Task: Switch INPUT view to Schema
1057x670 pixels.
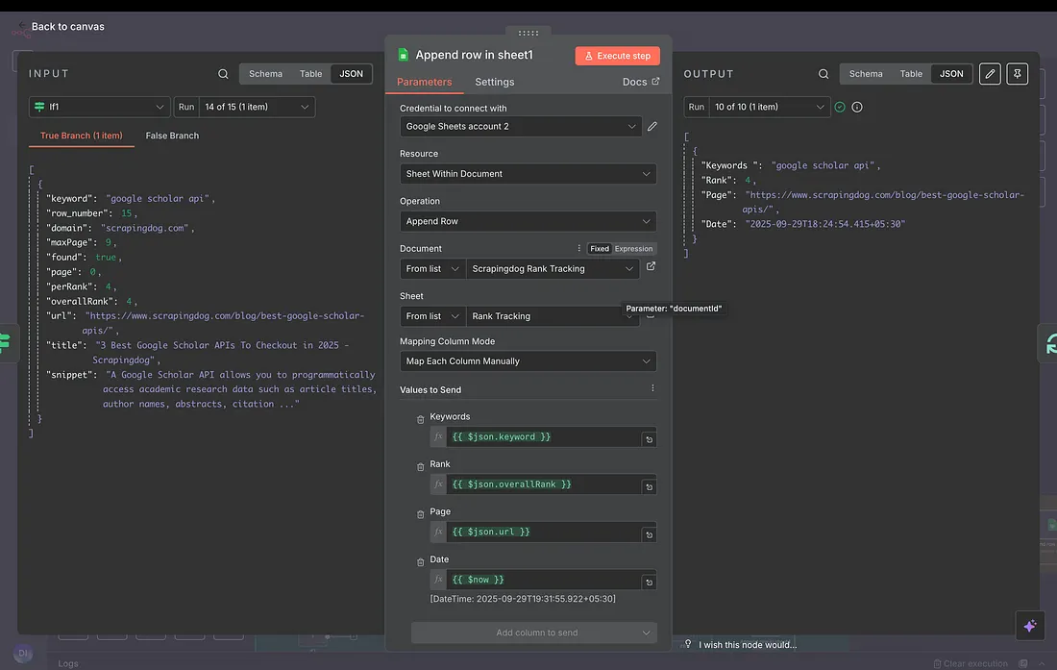Action: pyautogui.click(x=265, y=74)
